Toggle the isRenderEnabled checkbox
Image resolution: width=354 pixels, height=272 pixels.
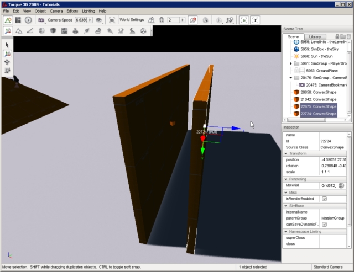(324, 199)
